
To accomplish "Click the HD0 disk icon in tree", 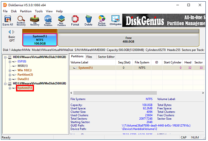I will 10,57.
